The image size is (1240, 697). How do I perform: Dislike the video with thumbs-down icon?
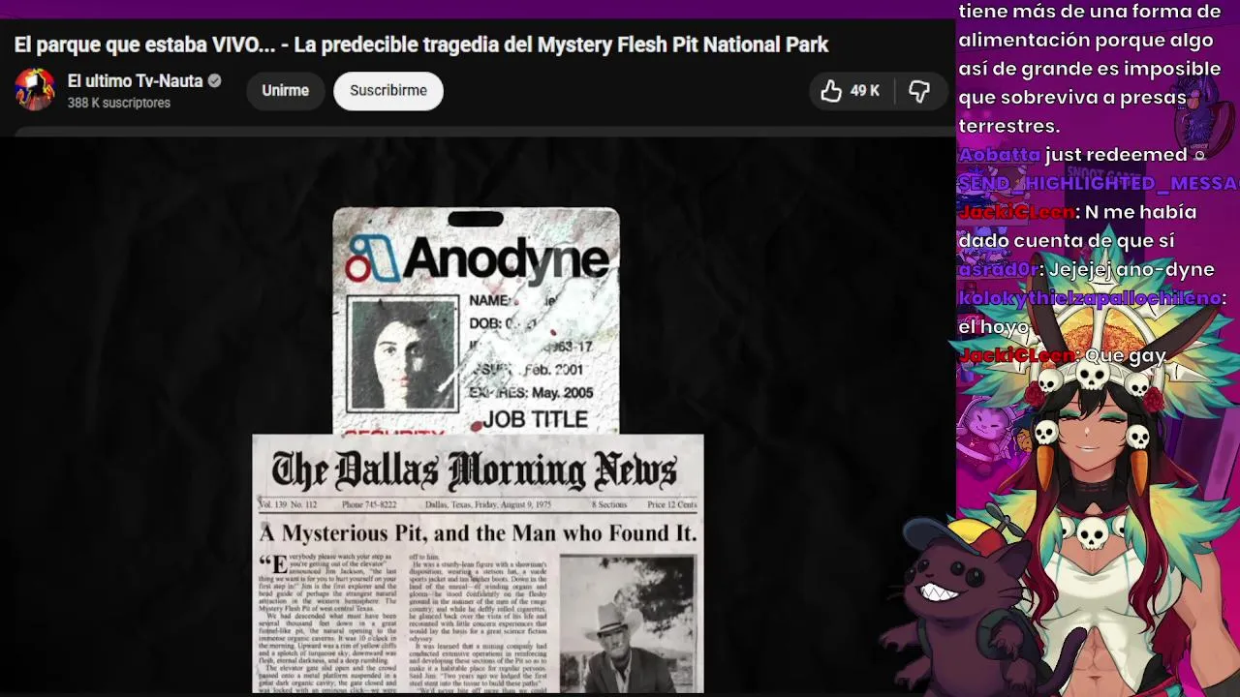coord(919,91)
